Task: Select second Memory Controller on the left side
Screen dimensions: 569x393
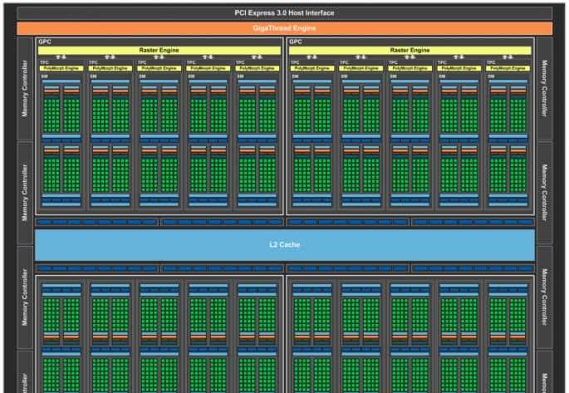Action: (x=25, y=192)
